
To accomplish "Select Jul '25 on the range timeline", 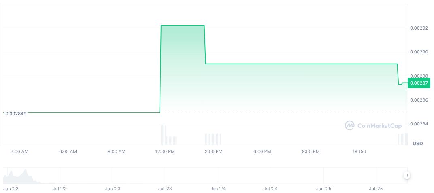I will click(376, 189).
